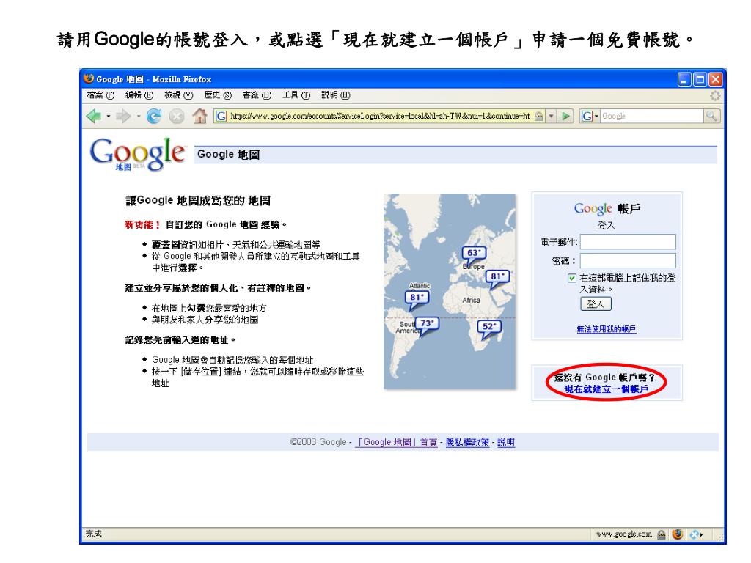Click the Stop loading icon
Image resolution: width=751 pixels, height=563 pixels.
point(177,117)
